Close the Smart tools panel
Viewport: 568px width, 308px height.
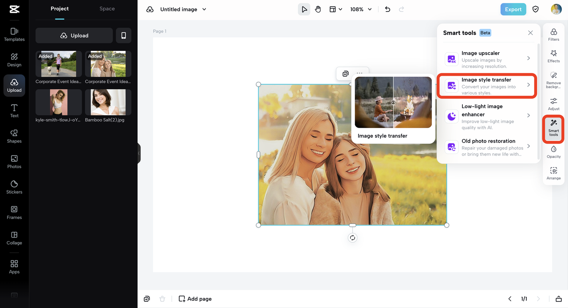(530, 33)
